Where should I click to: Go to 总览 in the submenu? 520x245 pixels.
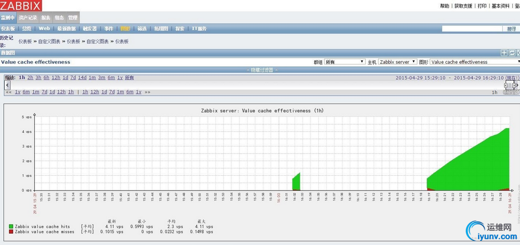(27, 29)
